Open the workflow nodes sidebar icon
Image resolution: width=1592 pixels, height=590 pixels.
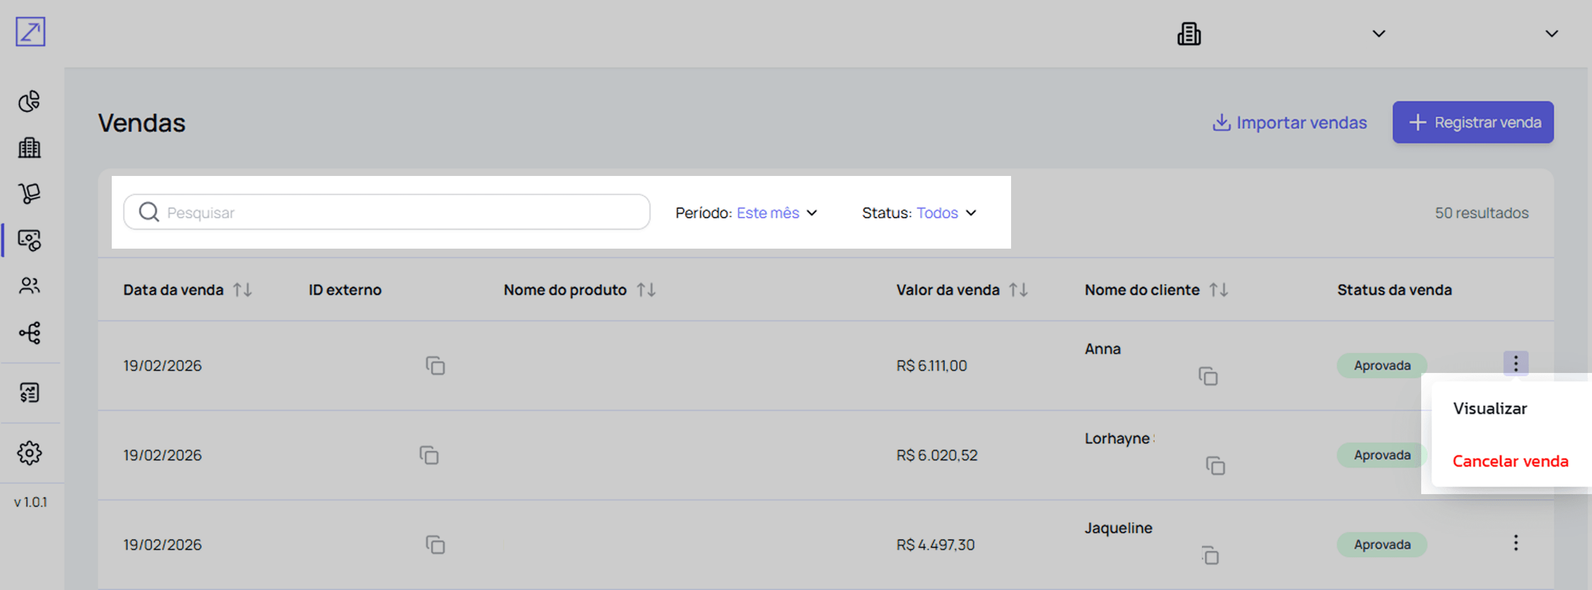click(29, 333)
